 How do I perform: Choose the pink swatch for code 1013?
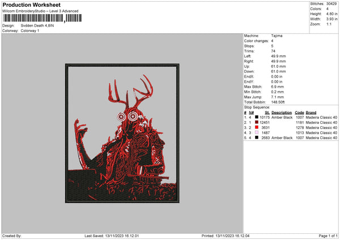pyautogui.click(x=257, y=132)
